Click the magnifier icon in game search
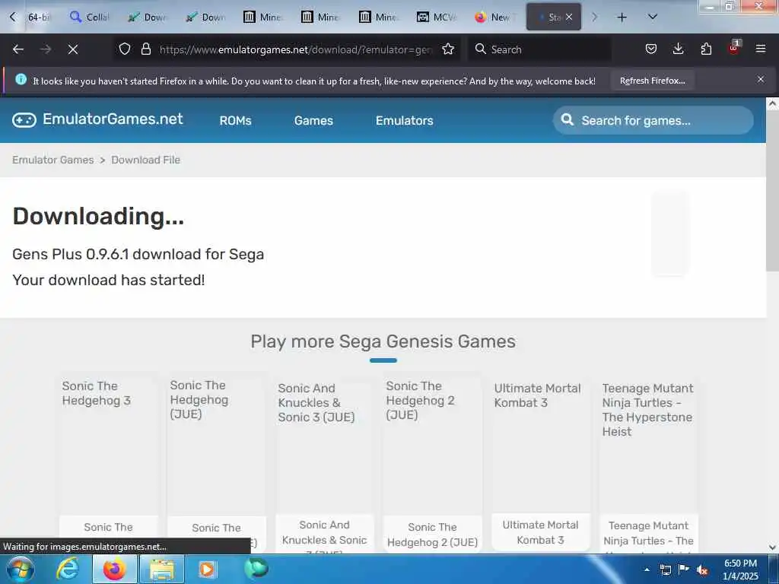The width and height of the screenshot is (779, 584). point(567,119)
